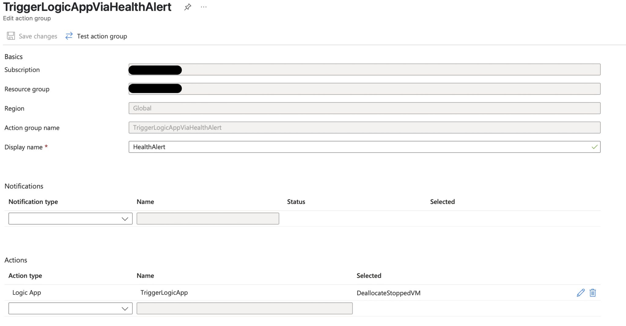
Task: Click the TriggerLogicAppViaHealthAlert page title
Action: (x=87, y=7)
